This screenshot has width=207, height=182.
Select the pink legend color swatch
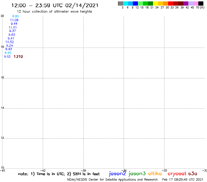(x=196, y=3)
